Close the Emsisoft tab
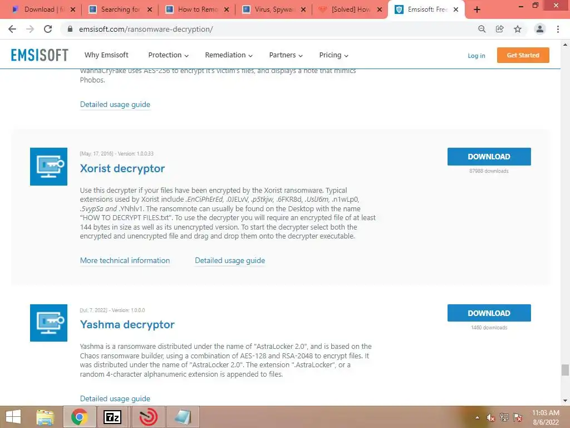 [x=455, y=10]
